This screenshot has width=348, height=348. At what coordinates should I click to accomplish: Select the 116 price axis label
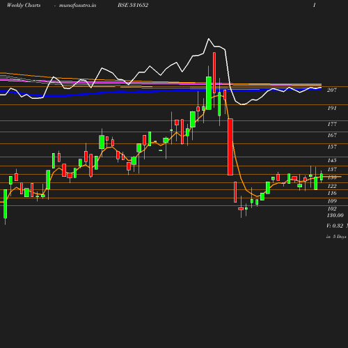(x=332, y=193)
